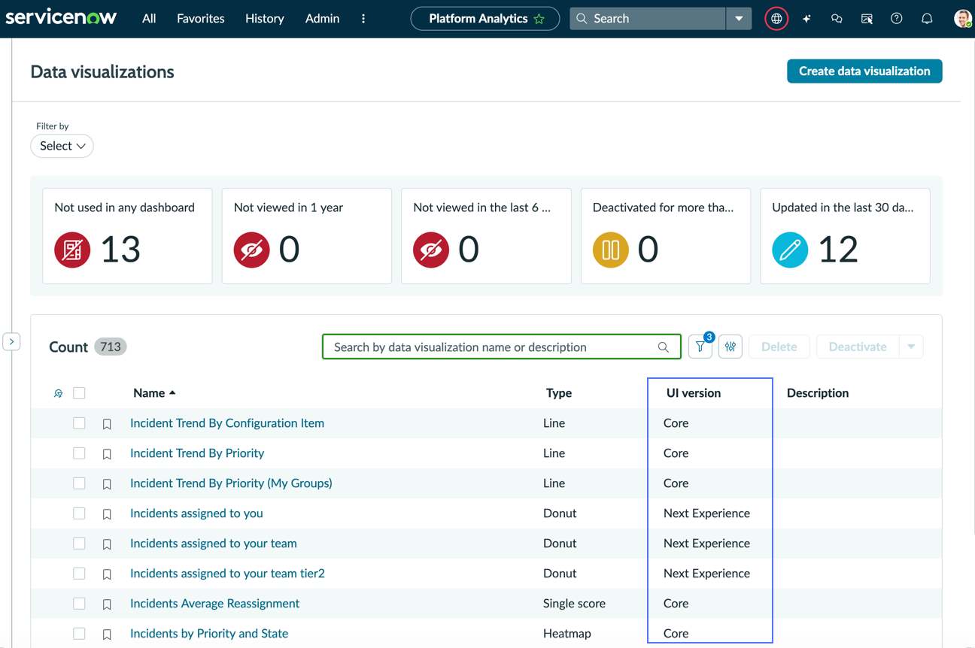This screenshot has height=648, width=975.
Task: Check the box for Incident Trend By Priority
Action: 79,453
